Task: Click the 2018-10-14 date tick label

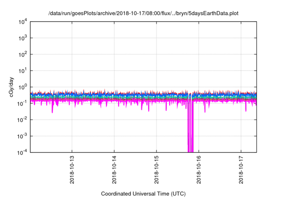Action: click(114, 170)
